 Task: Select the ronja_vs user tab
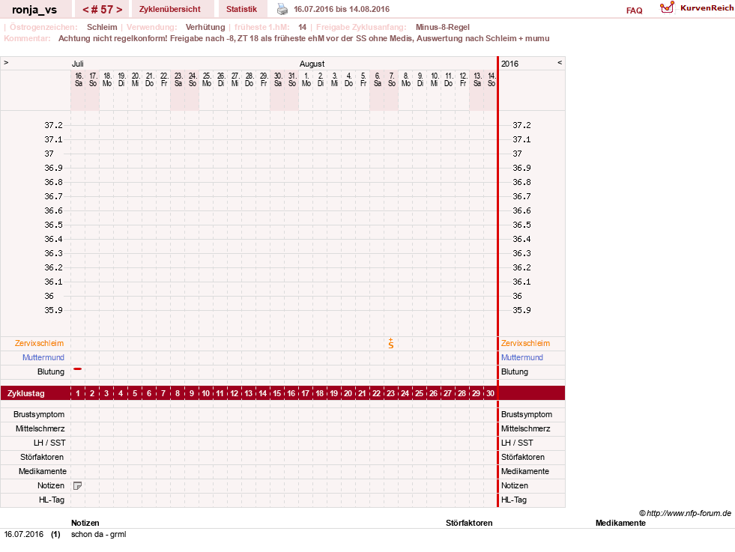click(34, 10)
